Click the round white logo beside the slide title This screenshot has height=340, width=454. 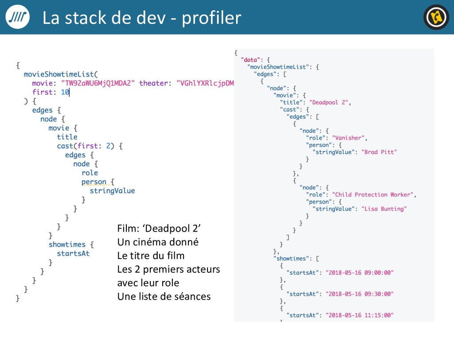pyautogui.click(x=18, y=17)
